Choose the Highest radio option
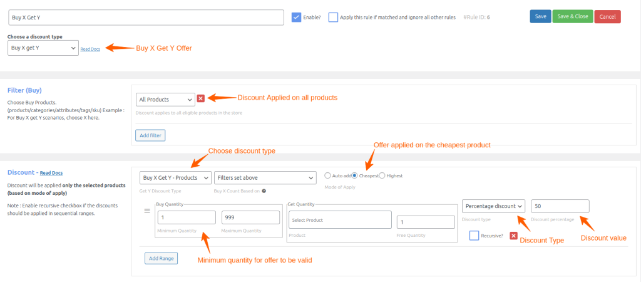The width and height of the screenshot is (641, 282). (382, 175)
